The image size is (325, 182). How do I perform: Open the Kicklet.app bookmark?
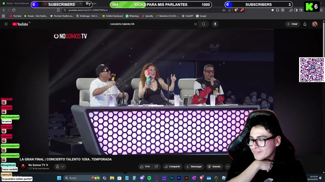tap(87, 16)
